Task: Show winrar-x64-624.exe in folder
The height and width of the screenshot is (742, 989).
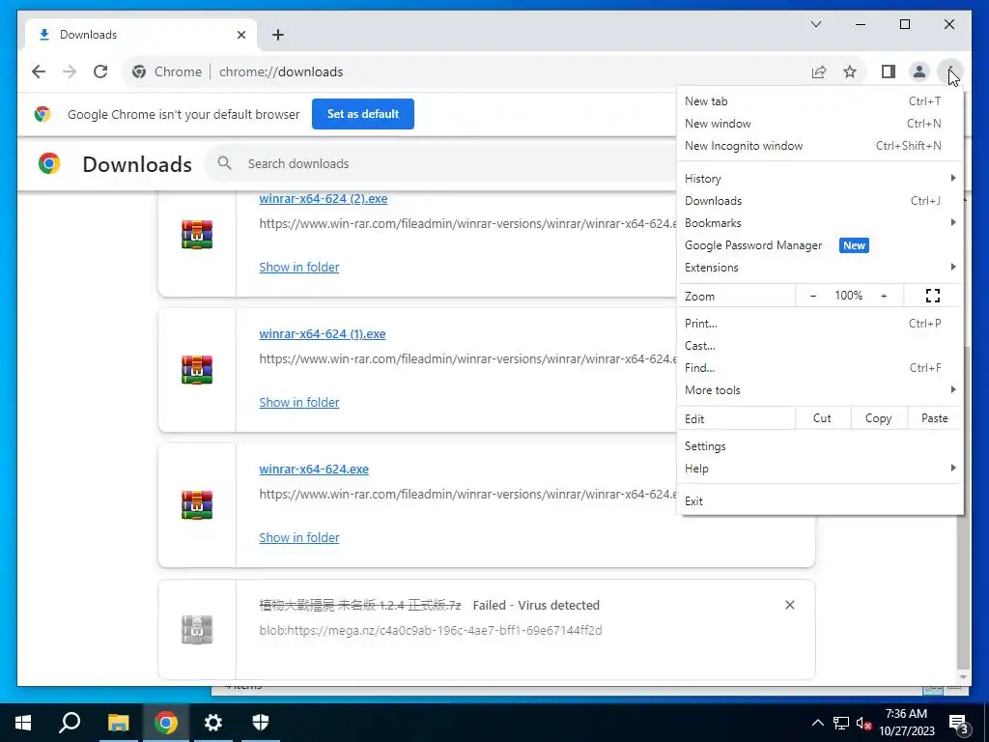Action: click(299, 537)
